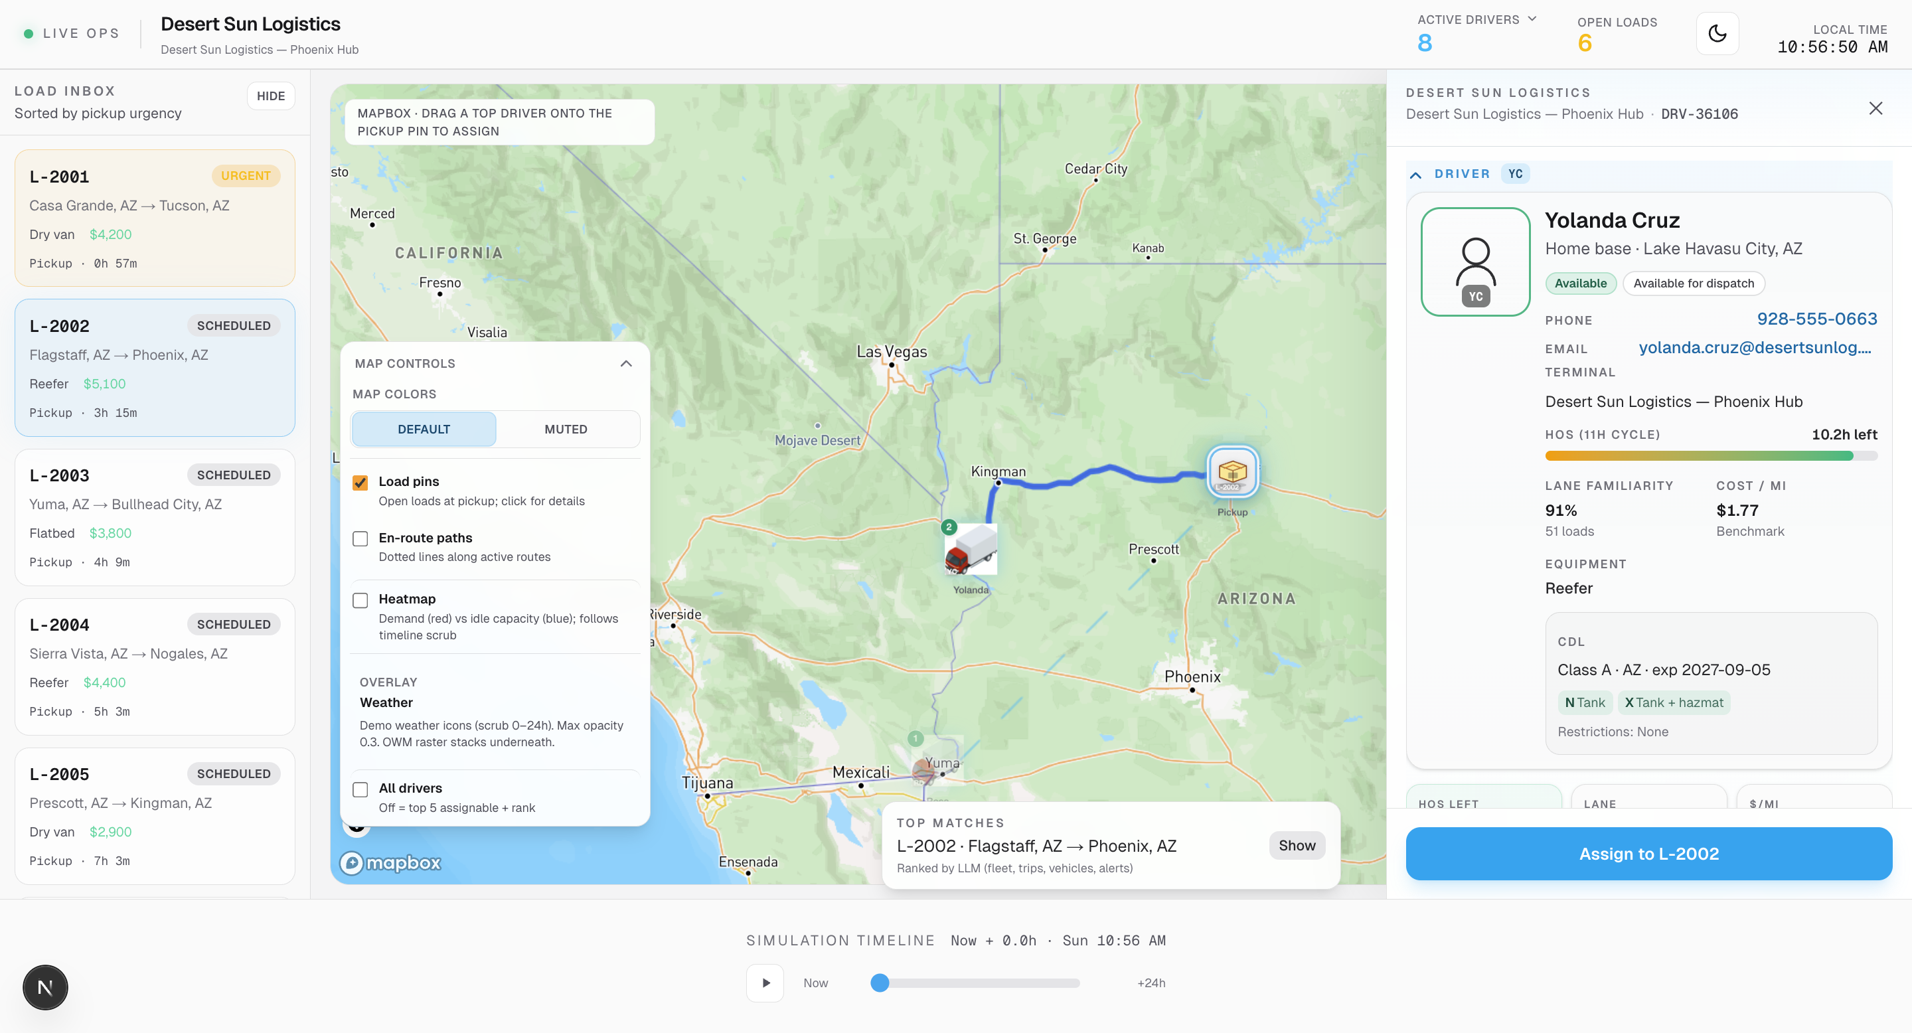
Task: Click Yolanda Cruz's avatar picture
Action: 1474,262
